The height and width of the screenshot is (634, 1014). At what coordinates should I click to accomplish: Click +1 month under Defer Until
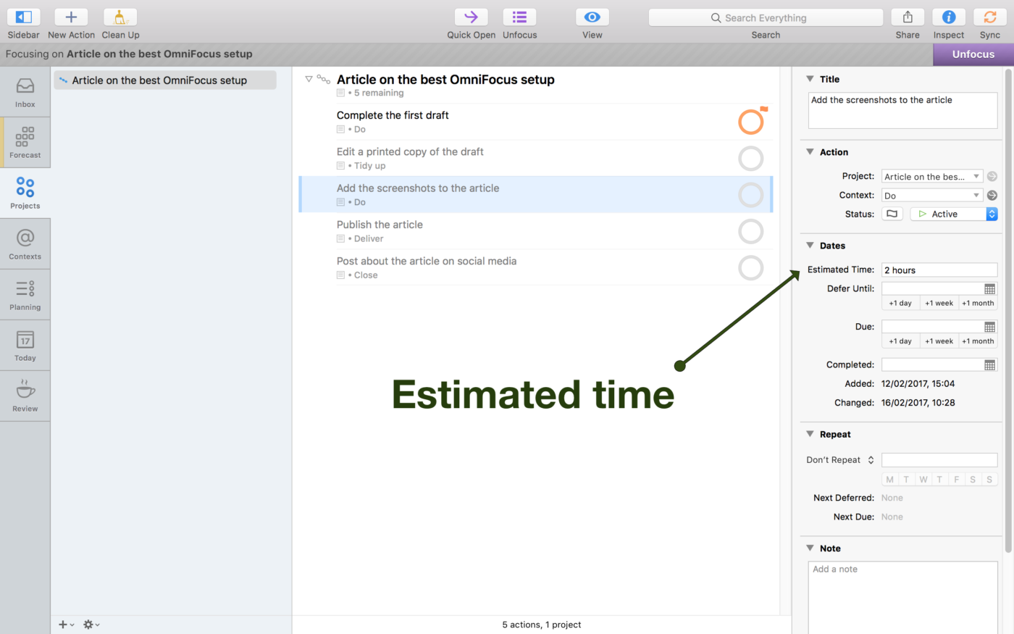tap(979, 303)
